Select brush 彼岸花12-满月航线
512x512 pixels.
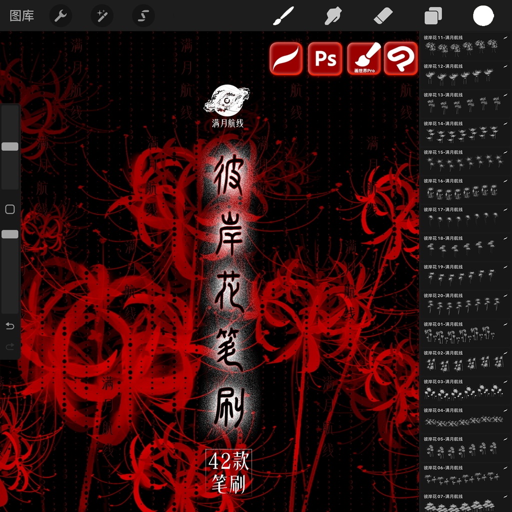pos(465,75)
